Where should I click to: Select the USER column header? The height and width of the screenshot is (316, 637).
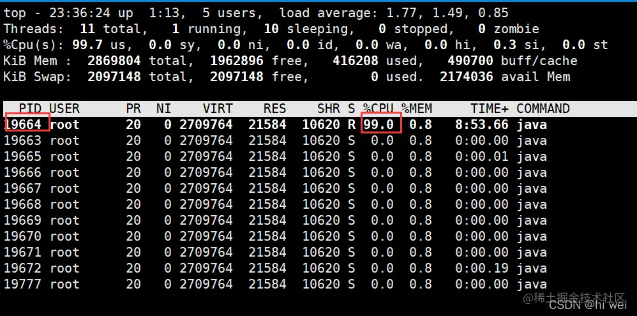click(64, 109)
